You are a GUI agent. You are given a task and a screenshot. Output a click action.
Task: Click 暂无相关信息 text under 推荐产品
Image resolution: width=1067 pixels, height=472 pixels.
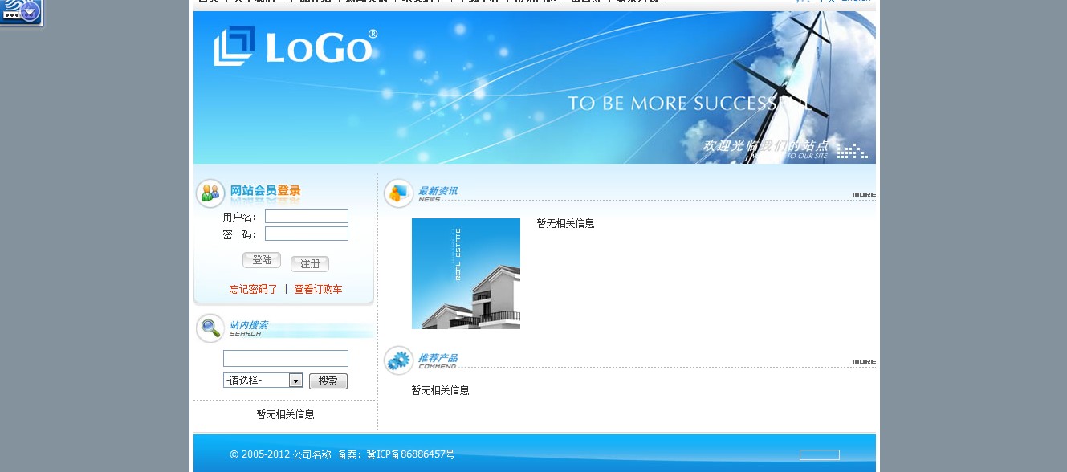441,390
